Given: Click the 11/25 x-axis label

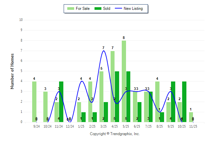Looking at the screenshot, I should tap(193, 126).
